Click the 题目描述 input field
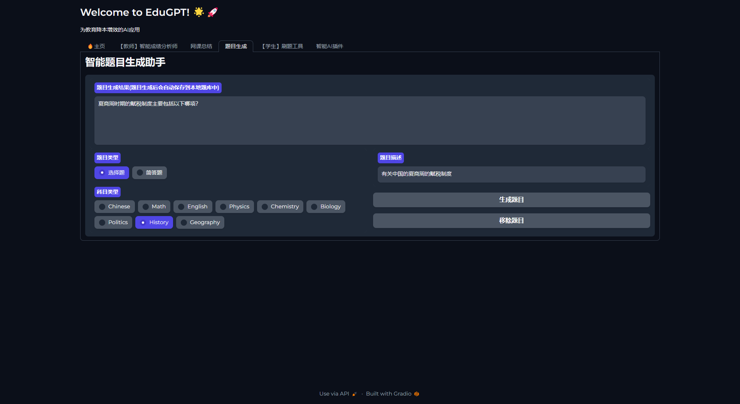Screen dimensions: 740x404 [511, 174]
